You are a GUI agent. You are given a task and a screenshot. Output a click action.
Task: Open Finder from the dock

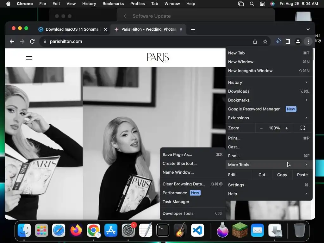(x=24, y=230)
